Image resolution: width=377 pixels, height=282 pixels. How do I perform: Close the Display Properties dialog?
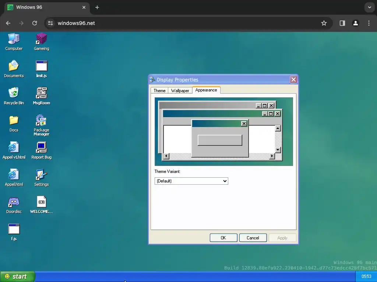point(293,80)
